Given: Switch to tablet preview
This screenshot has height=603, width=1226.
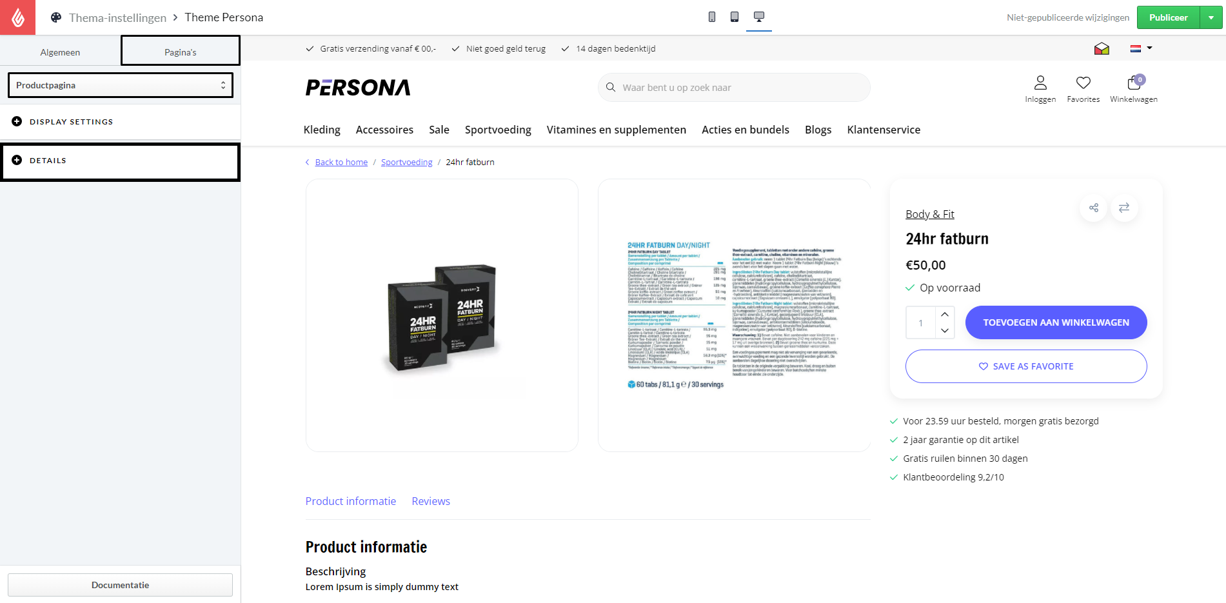Looking at the screenshot, I should 735,17.
